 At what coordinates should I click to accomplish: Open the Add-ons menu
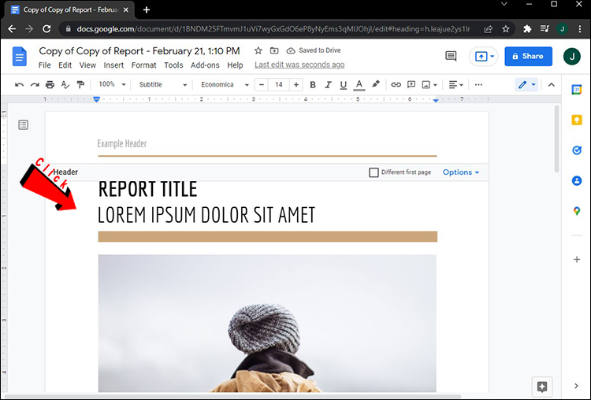pyautogui.click(x=205, y=65)
